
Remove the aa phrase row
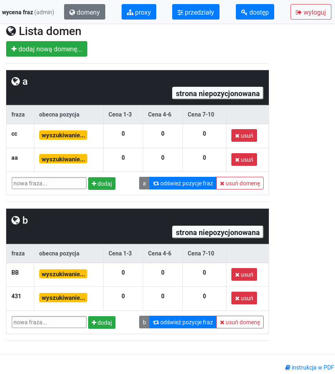[244, 160]
